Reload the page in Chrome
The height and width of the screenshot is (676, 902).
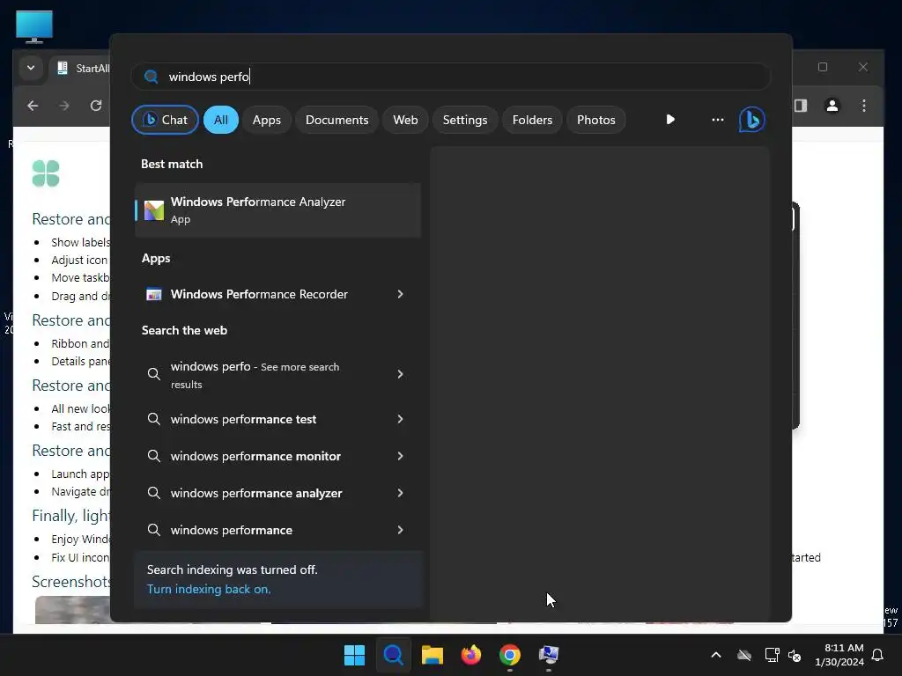click(x=96, y=106)
